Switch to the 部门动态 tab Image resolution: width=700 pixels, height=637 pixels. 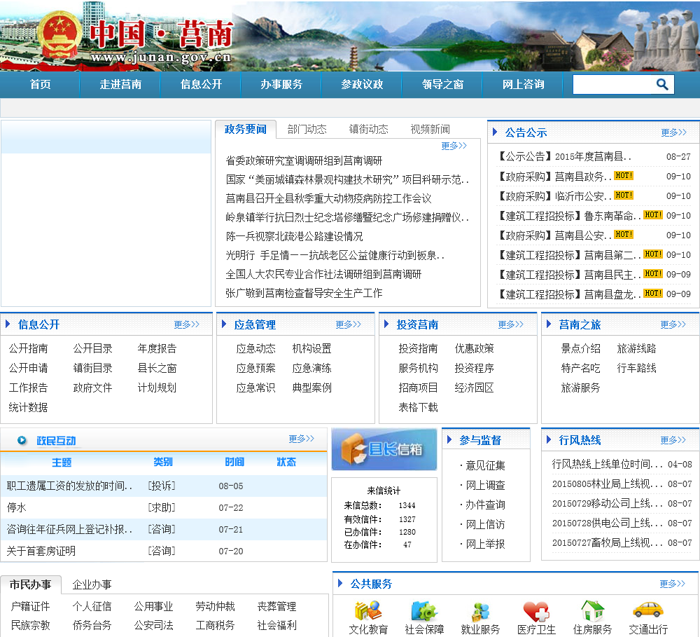tap(307, 129)
